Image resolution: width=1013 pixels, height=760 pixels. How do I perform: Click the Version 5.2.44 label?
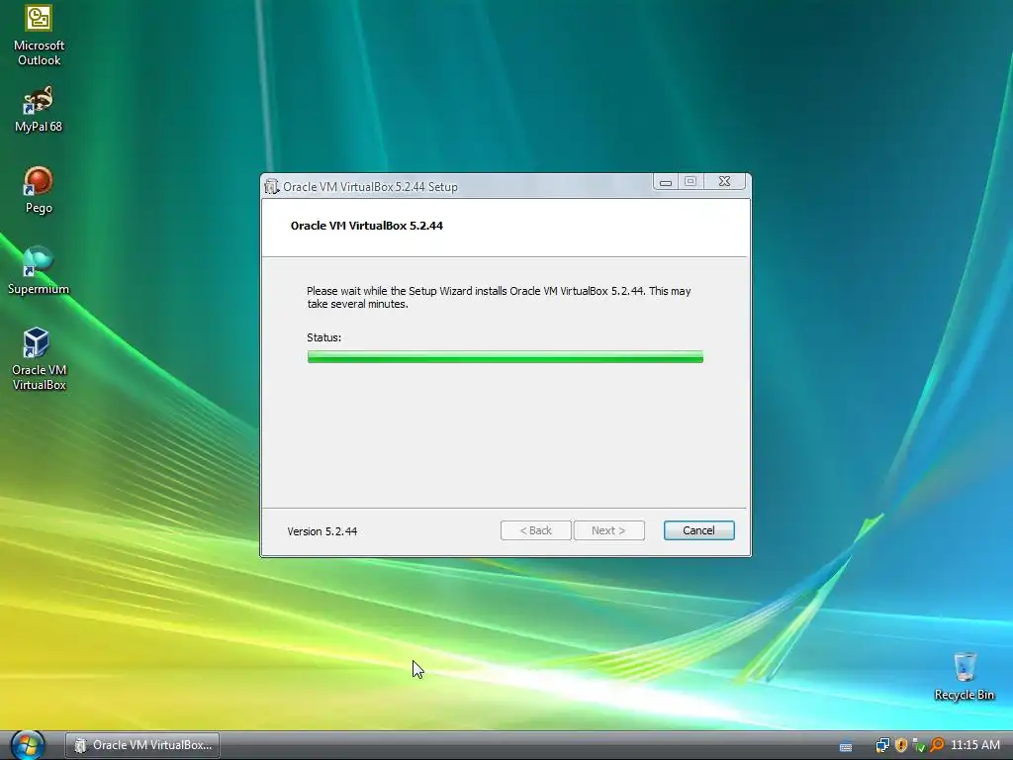click(322, 531)
